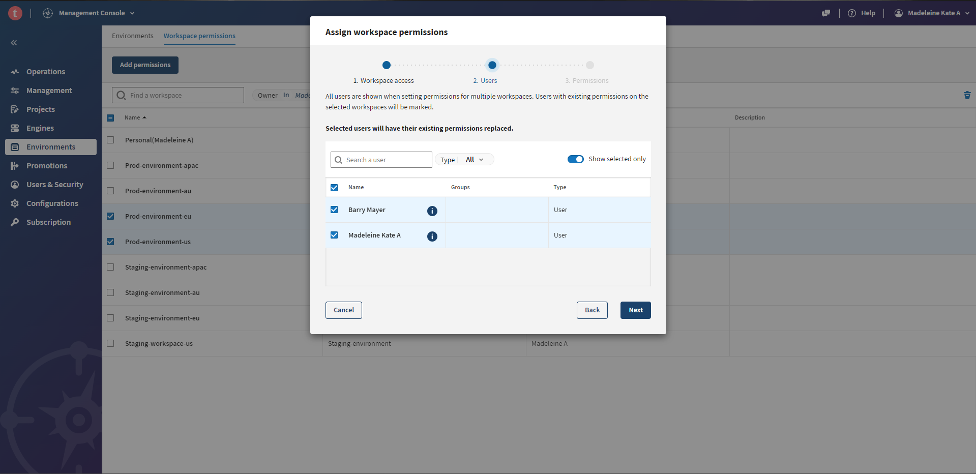Expand the Madeleine Kate A account menu
Screen dimensions: 976x474
tap(939, 13)
